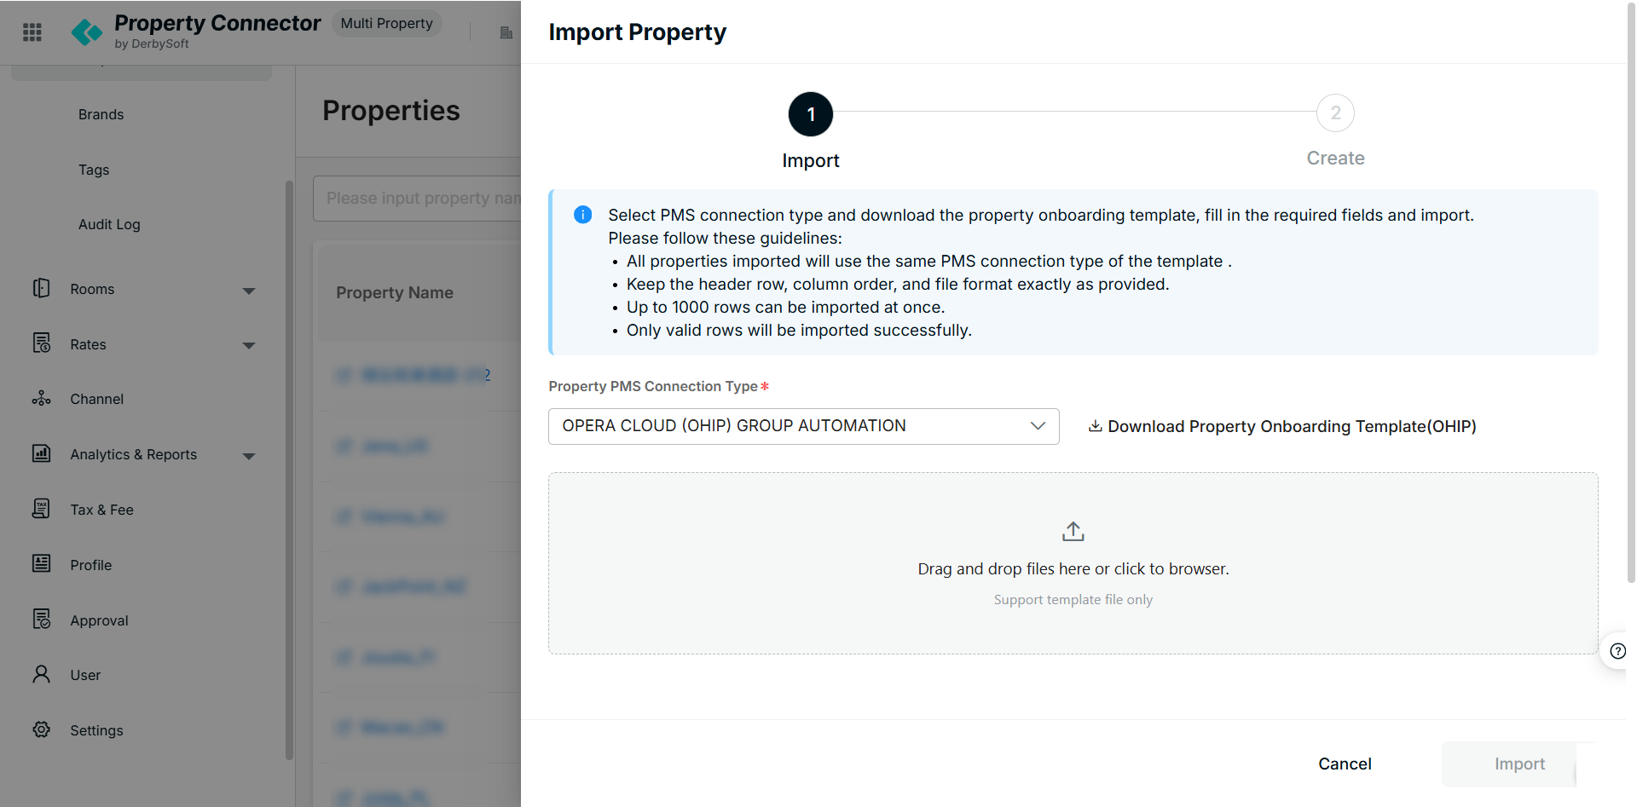Click the sidebar vertical scrollbar
The height and width of the screenshot is (807, 1637).
(289, 469)
